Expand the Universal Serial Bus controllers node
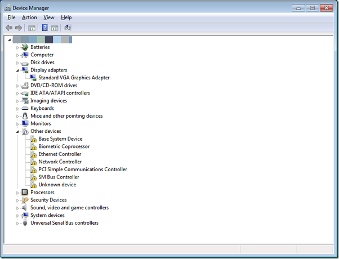The height and width of the screenshot is (259, 339). click(17, 223)
